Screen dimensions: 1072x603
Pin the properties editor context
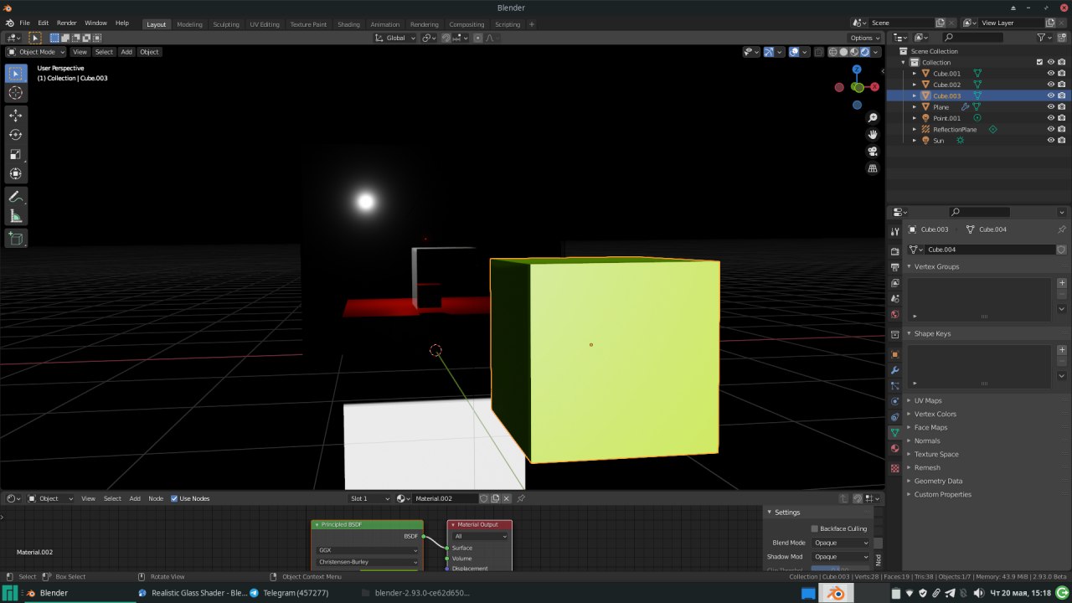[x=1061, y=229]
